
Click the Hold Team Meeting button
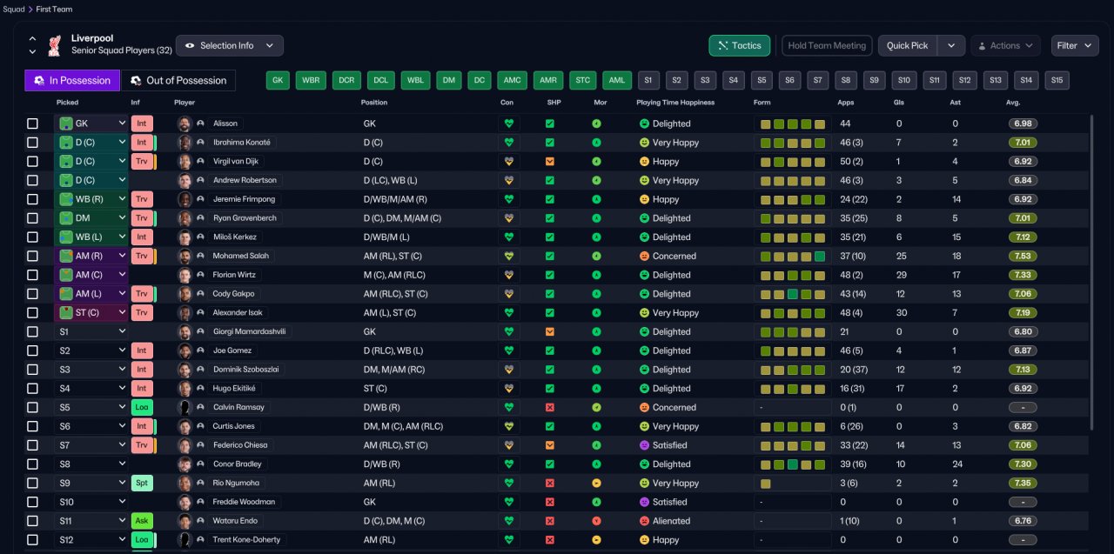pyautogui.click(x=826, y=45)
